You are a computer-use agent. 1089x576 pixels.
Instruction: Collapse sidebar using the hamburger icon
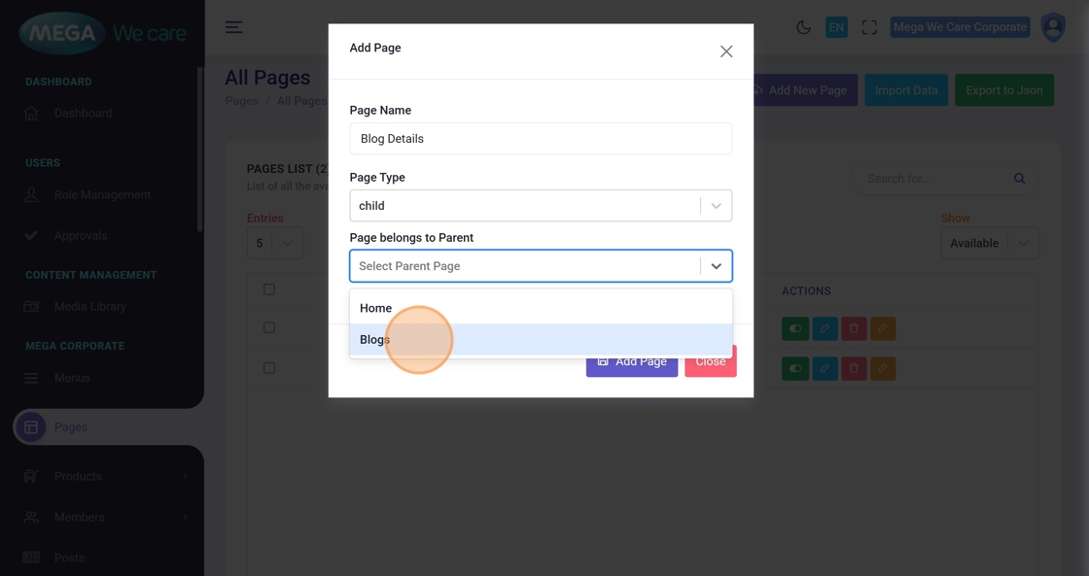click(x=234, y=27)
